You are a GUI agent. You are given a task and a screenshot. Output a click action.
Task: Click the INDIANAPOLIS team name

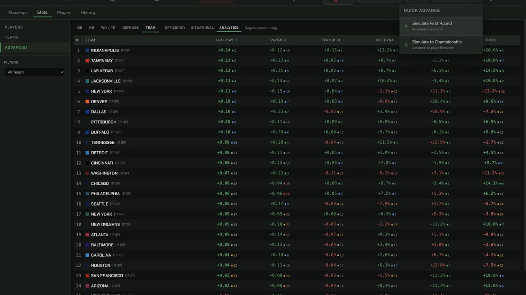tap(105, 51)
